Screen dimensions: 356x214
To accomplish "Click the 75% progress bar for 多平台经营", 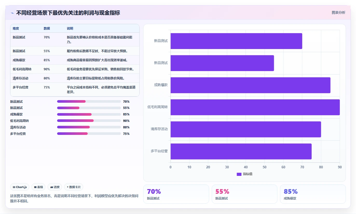I will coord(89,134).
